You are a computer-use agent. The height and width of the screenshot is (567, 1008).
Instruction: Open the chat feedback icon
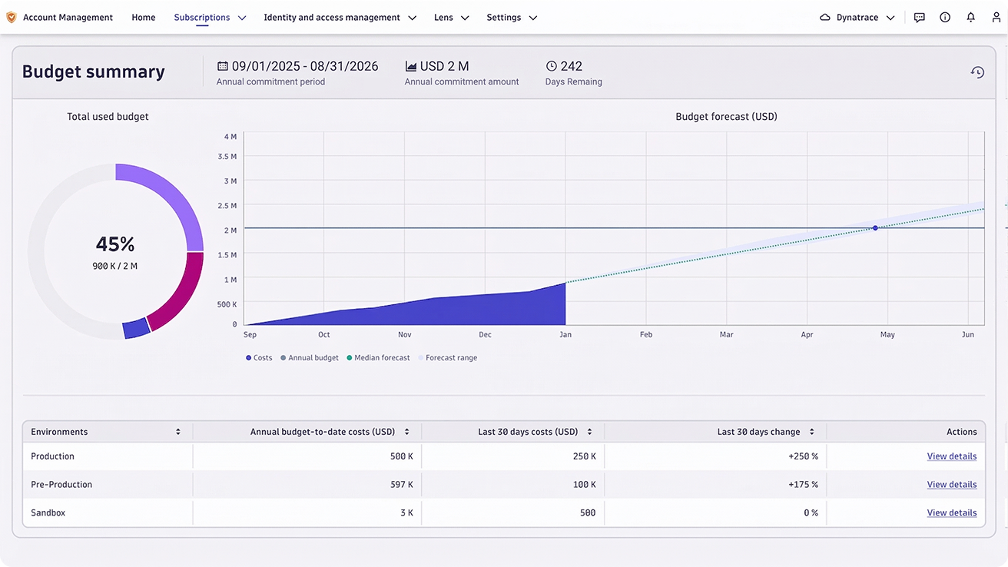[x=919, y=17]
